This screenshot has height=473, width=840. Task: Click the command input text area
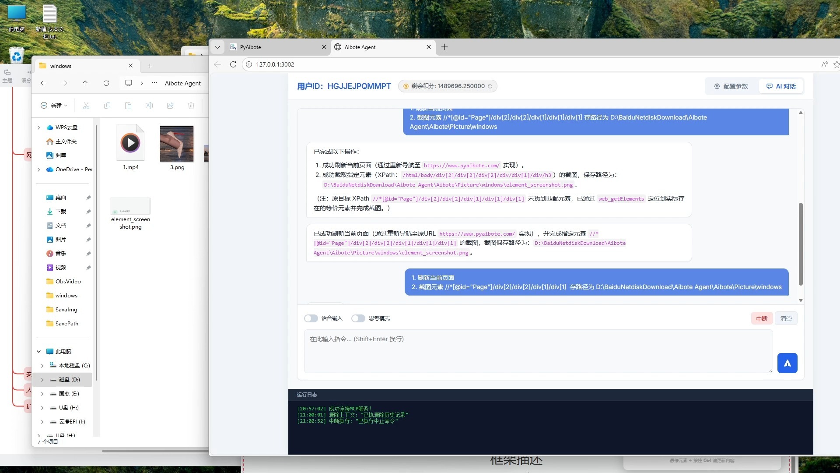pos(538,351)
